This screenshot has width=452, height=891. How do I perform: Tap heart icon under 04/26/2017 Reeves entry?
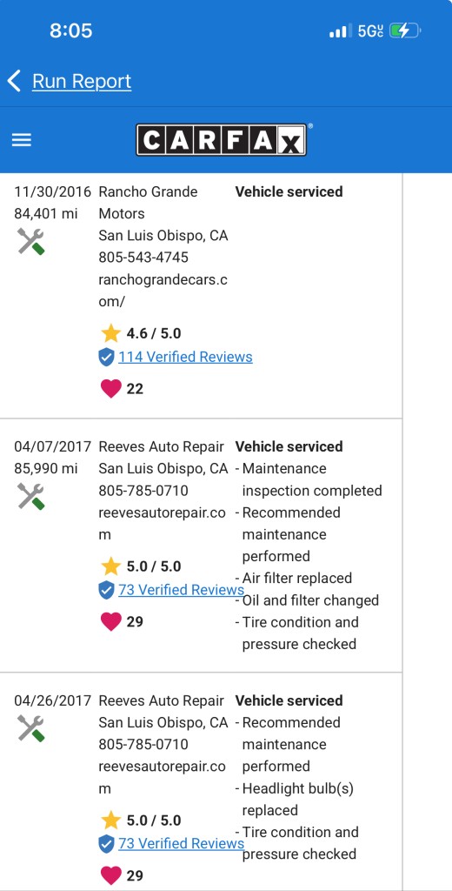pos(110,875)
